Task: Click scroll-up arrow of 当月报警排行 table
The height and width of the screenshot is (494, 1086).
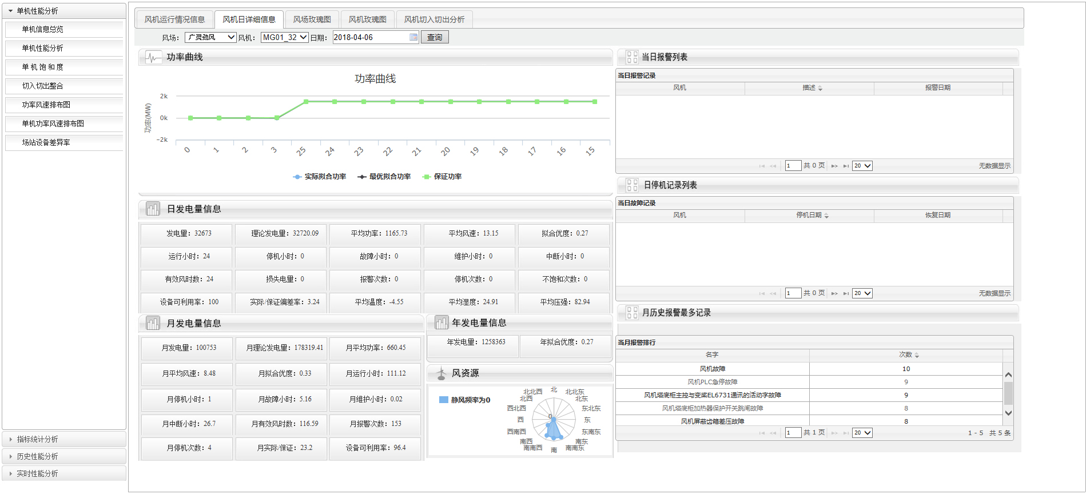Action: pyautogui.click(x=1008, y=375)
